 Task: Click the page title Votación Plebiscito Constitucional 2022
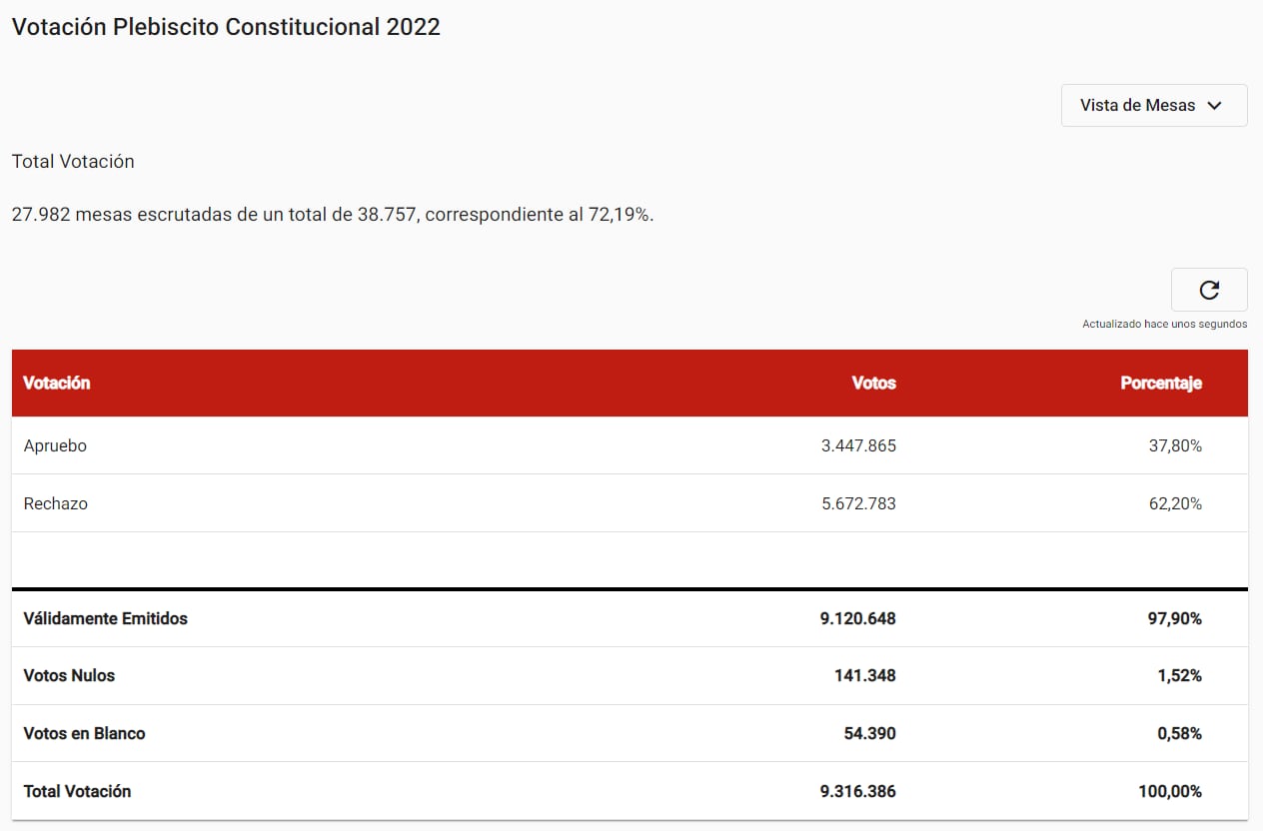(x=226, y=27)
